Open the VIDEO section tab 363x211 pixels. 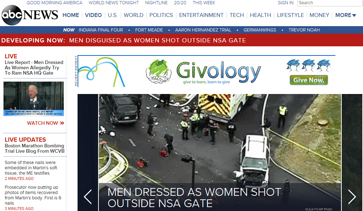click(x=93, y=15)
